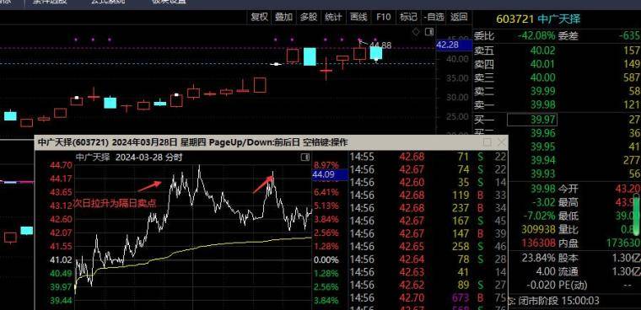Select bid price 39.94
Screen dimensions: 641x310
point(543,160)
